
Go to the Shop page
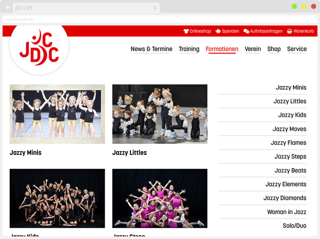(274, 49)
